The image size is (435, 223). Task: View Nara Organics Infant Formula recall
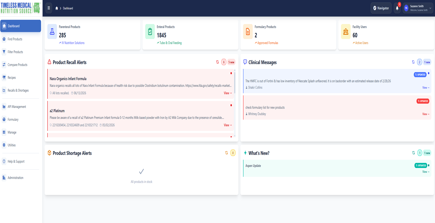[228, 93]
